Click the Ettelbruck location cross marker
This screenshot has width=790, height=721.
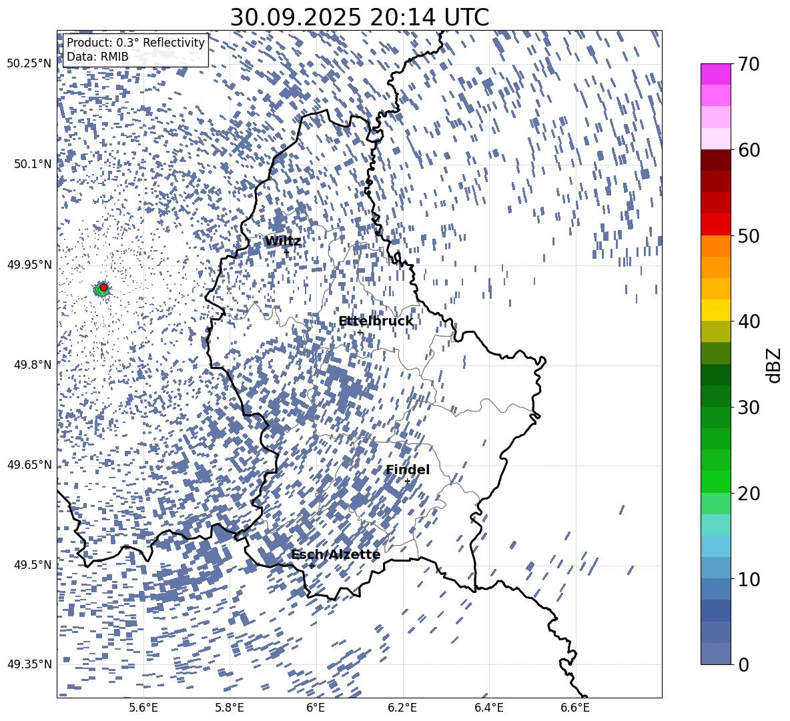click(x=360, y=333)
